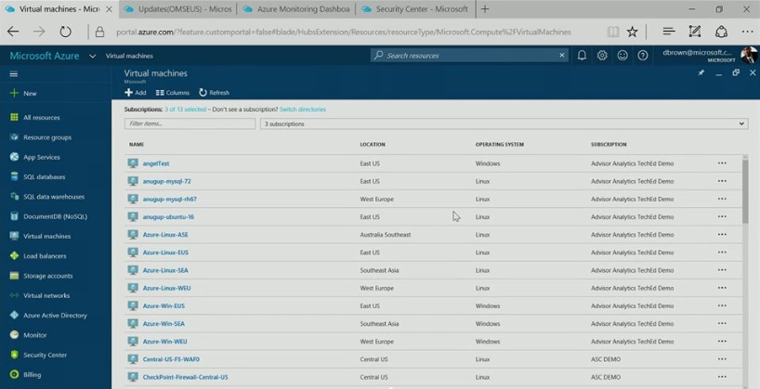Go back in the browser
This screenshot has width=760, height=389.
pos(13,32)
